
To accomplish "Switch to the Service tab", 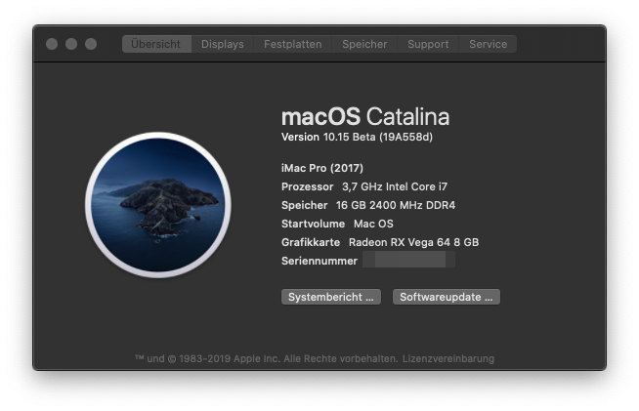I will click(488, 44).
